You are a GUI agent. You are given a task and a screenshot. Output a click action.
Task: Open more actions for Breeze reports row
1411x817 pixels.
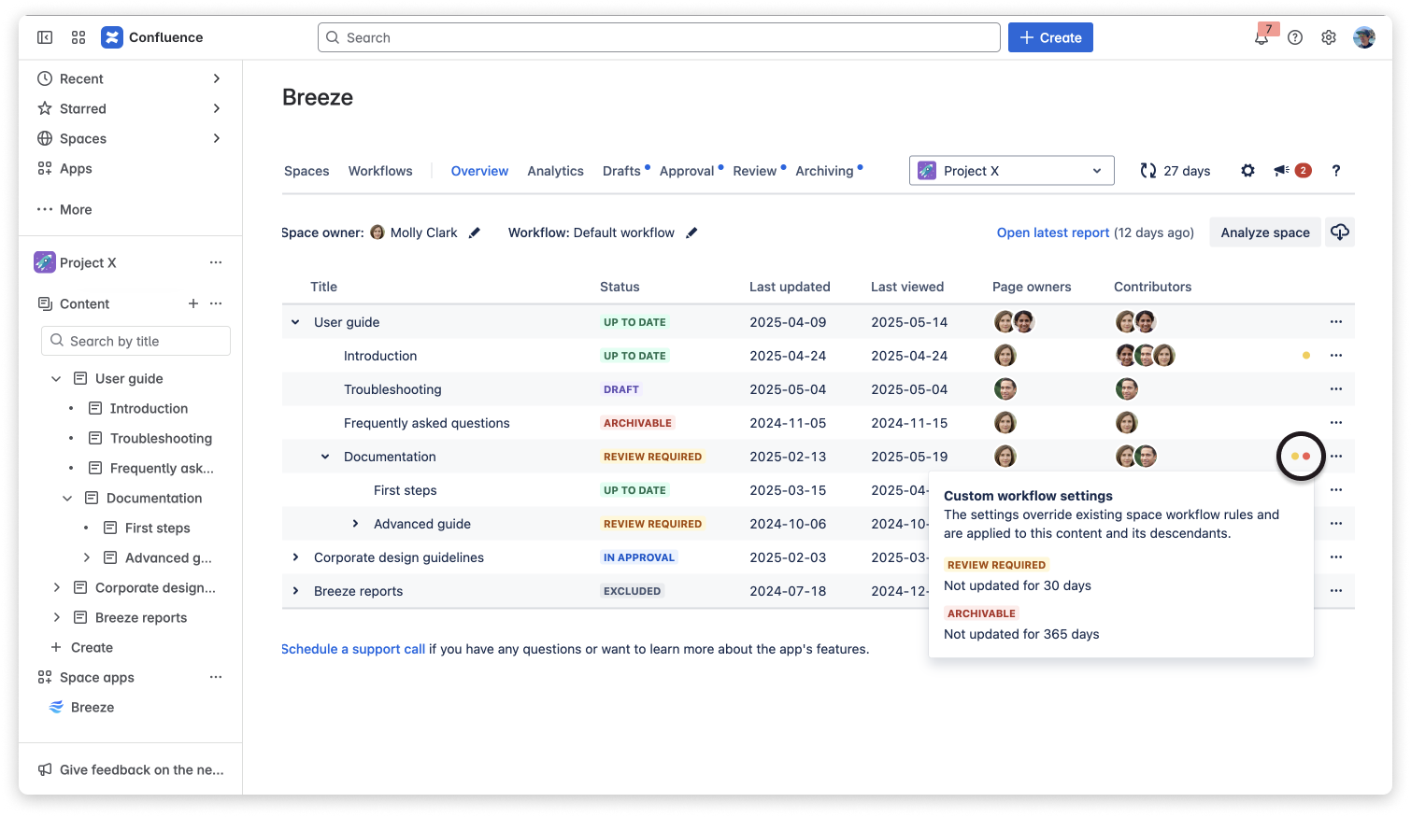[1336, 591]
